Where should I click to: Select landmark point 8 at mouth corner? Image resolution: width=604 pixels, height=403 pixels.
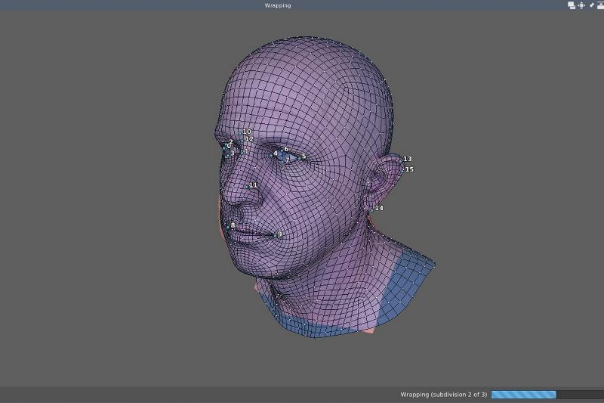tap(228, 226)
